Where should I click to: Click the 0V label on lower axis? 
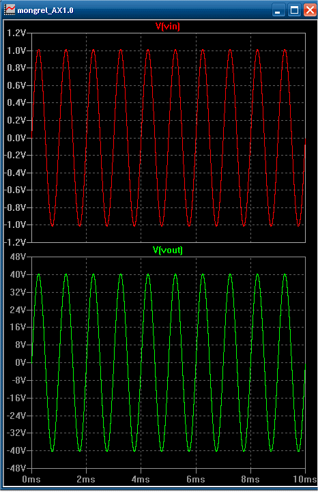[20, 362]
